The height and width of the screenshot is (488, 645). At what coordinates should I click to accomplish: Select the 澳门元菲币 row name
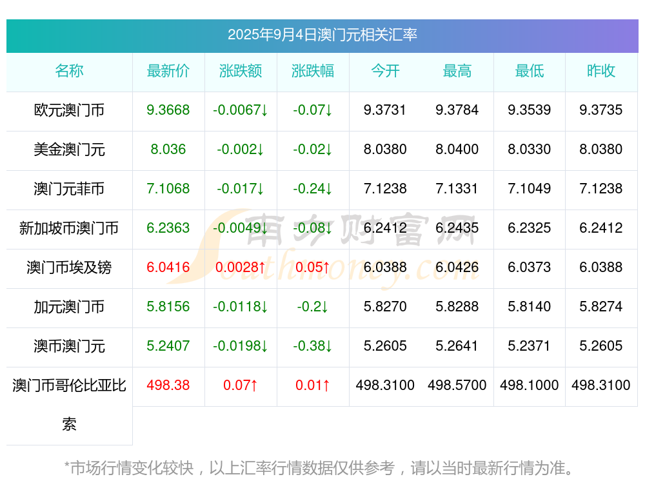[x=69, y=189]
